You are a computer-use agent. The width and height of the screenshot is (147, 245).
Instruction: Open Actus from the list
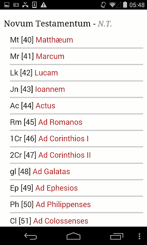pyautogui.click(x=46, y=106)
